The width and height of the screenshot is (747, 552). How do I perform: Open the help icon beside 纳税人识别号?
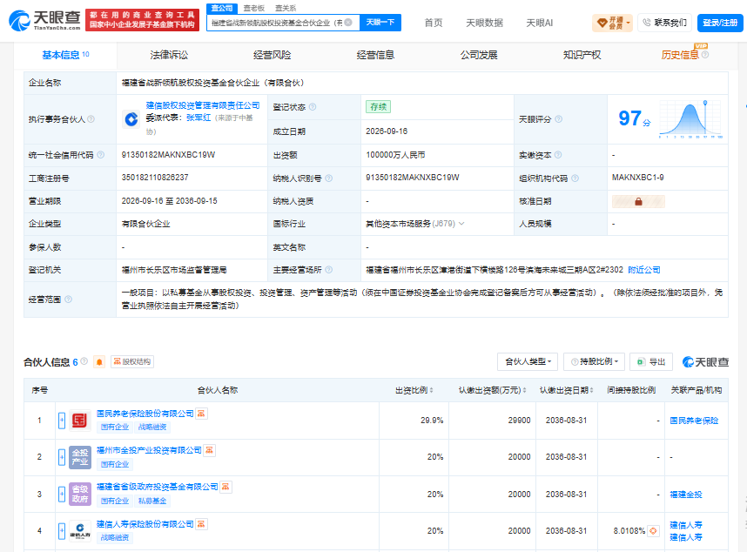click(x=329, y=178)
